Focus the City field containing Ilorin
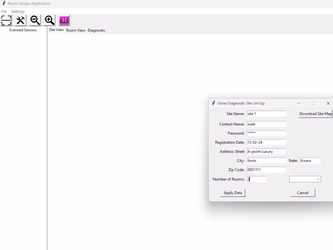Viewport: 333px width, 250px height. (266, 161)
